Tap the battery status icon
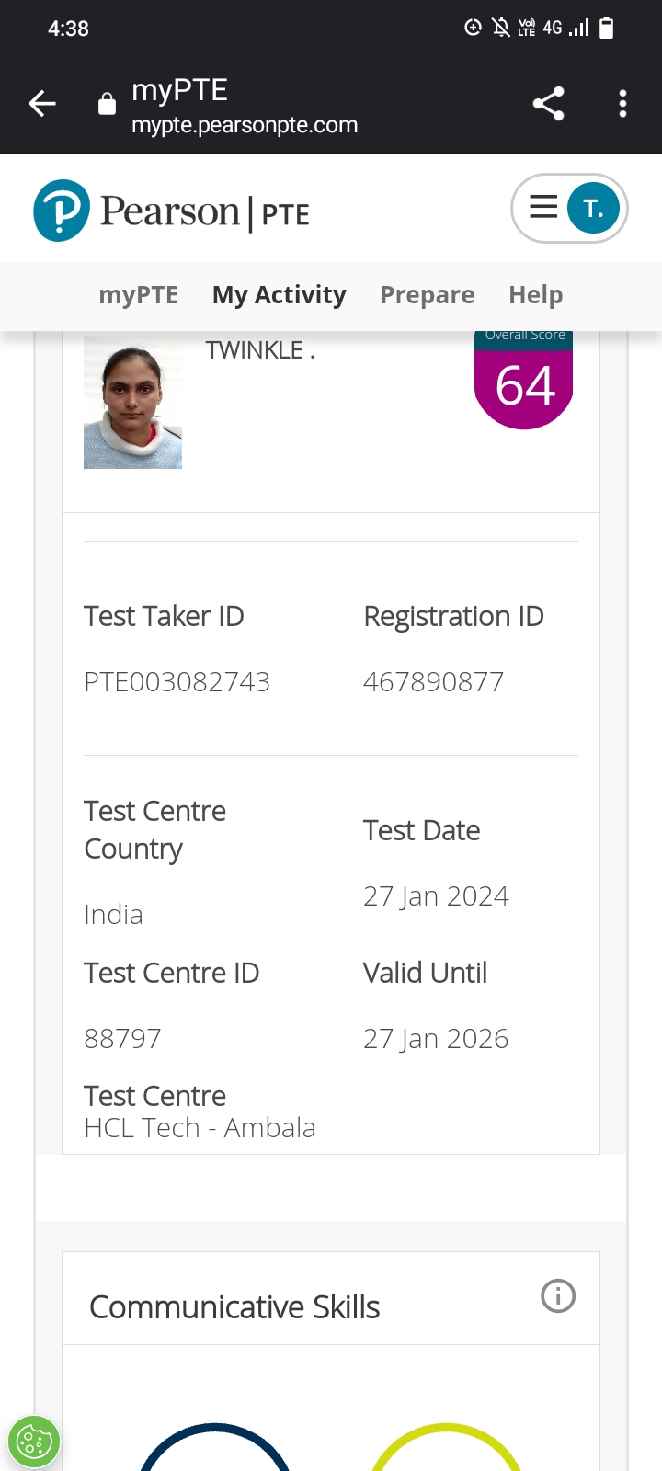This screenshot has width=662, height=1471. 606,29
